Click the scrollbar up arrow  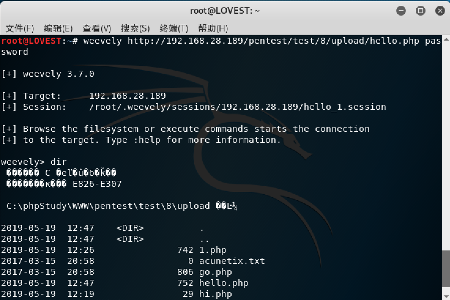tap(446, 39)
